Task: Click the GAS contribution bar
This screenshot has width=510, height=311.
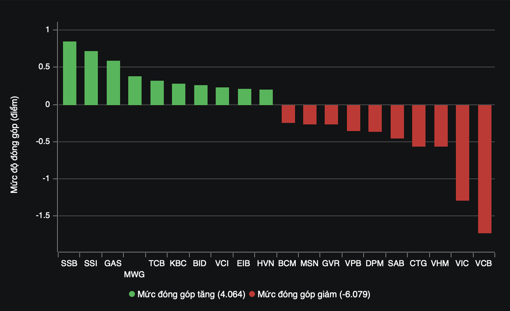Action: tap(113, 83)
